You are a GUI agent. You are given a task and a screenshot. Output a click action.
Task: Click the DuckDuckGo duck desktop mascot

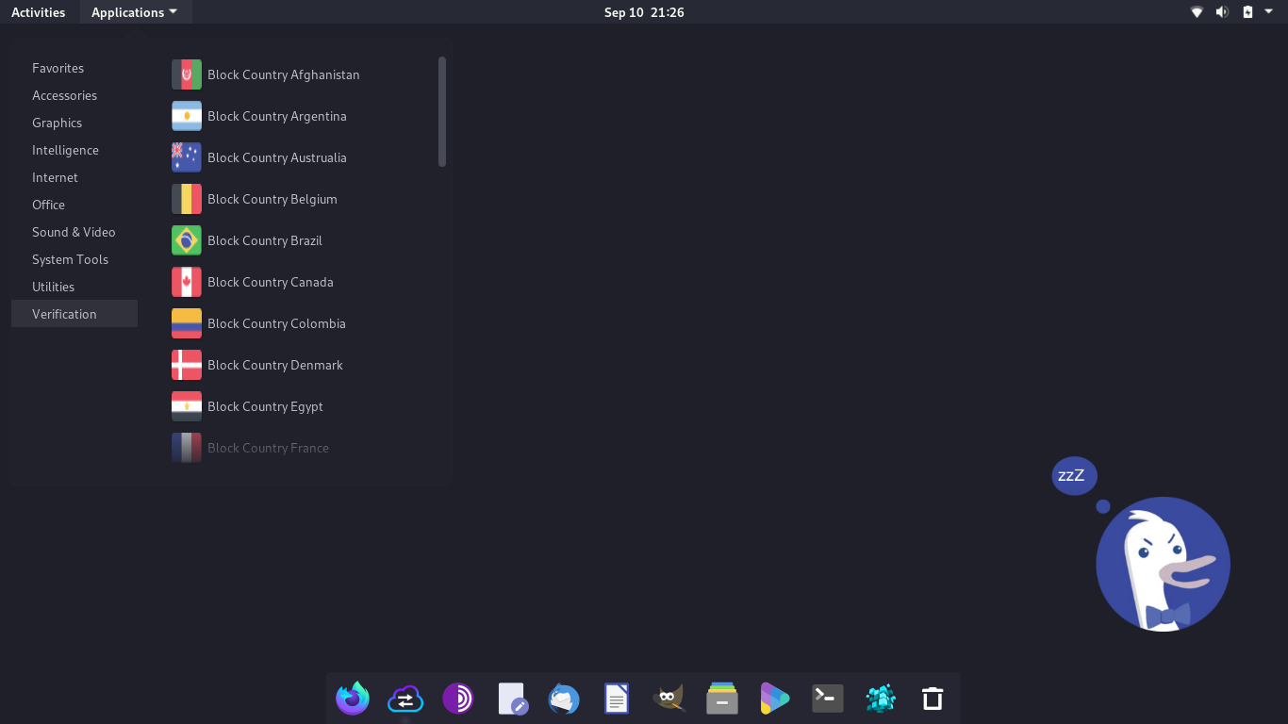pyautogui.click(x=1163, y=564)
